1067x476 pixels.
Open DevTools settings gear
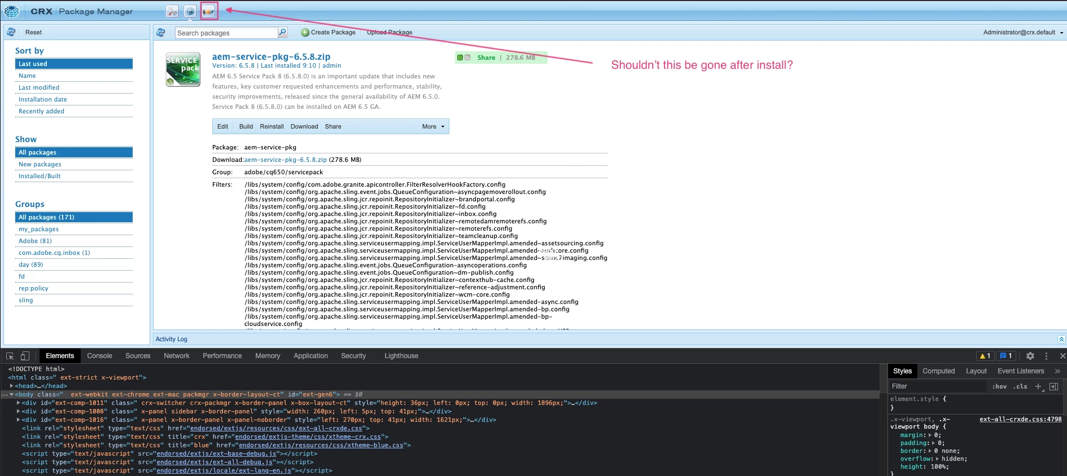(1030, 356)
